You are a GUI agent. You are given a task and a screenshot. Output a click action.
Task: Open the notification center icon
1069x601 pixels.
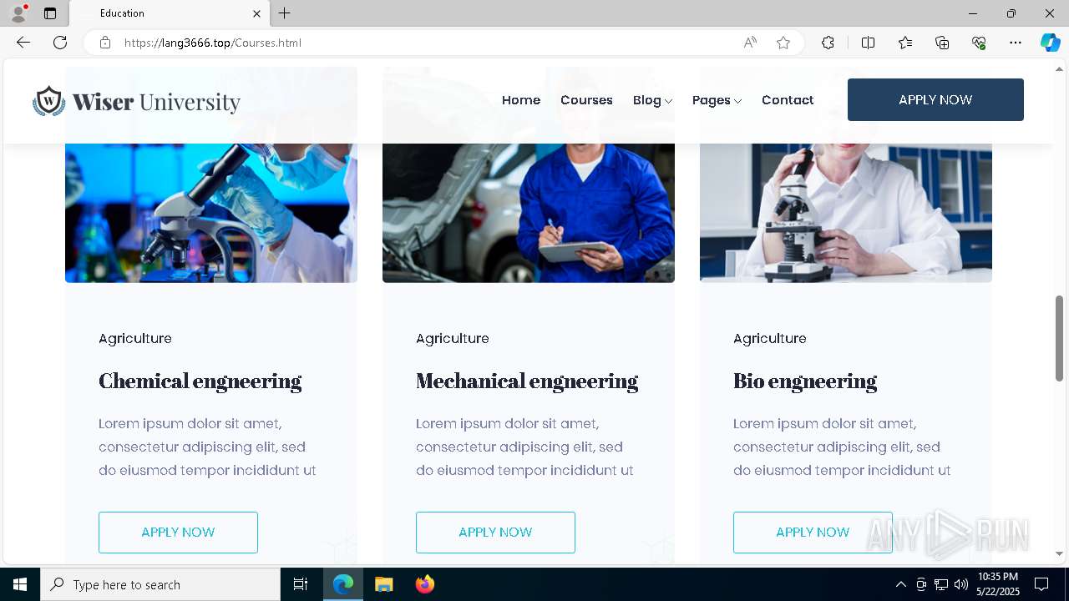click(1041, 584)
